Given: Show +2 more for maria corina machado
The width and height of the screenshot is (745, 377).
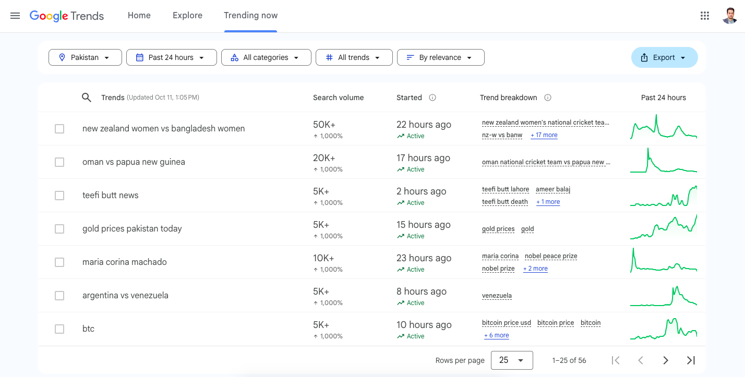Looking at the screenshot, I should click(535, 269).
